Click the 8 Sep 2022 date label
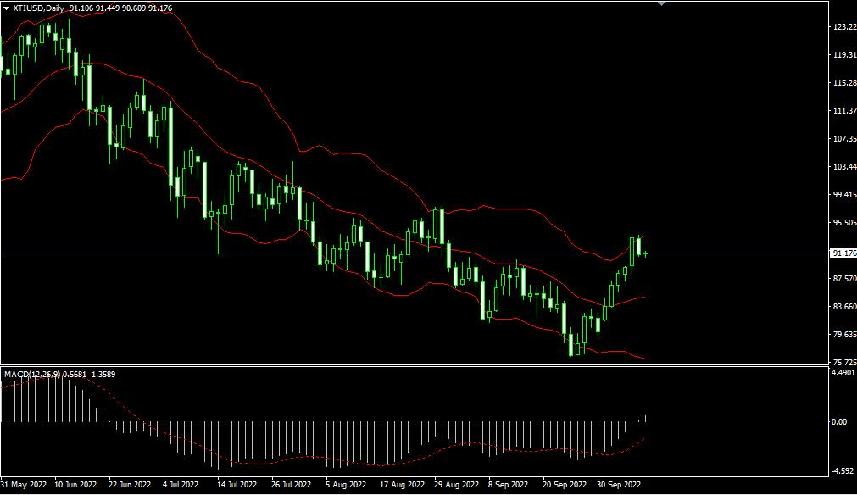The image size is (857, 495). coord(509,485)
